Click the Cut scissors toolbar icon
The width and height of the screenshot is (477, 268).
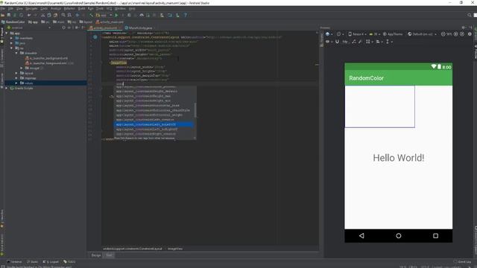[x=43, y=15]
